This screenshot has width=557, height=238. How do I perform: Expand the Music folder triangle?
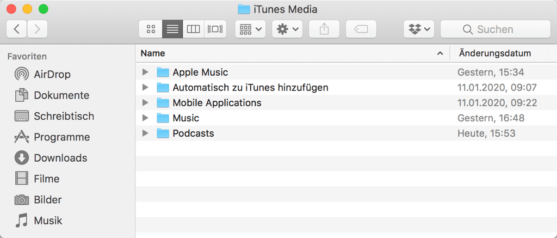click(x=145, y=118)
